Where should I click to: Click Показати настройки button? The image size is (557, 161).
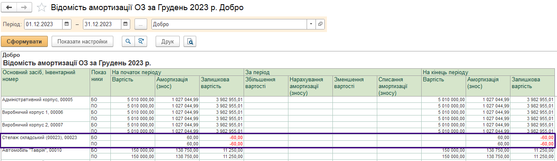[x=82, y=41]
